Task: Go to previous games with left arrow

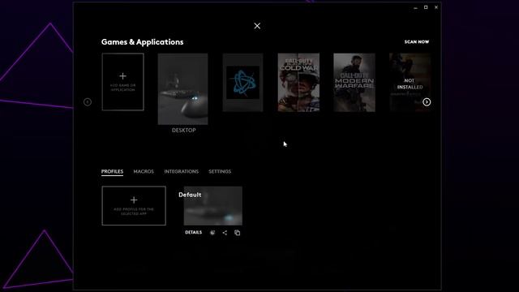Action: tap(88, 102)
